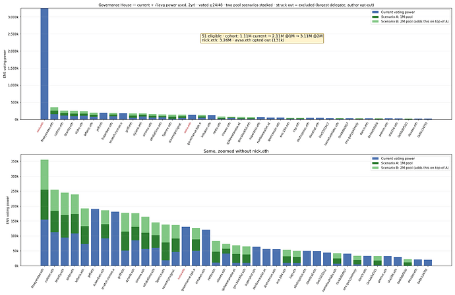Click the red struck-out nick.eth axis label
Screen dimensions: 455x295
[40, 127]
